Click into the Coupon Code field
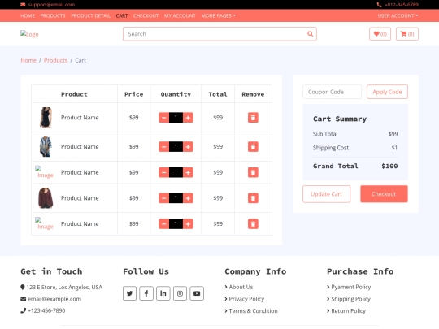This screenshot has width=439, height=329. [x=332, y=92]
